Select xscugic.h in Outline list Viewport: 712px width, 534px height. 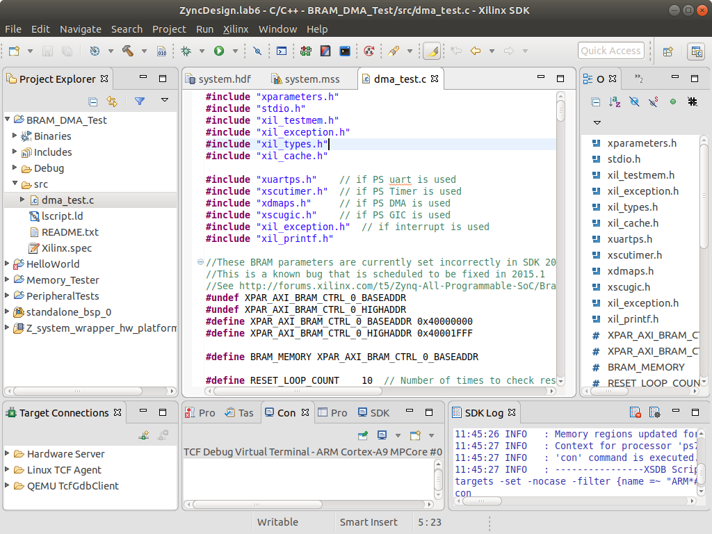[629, 287]
